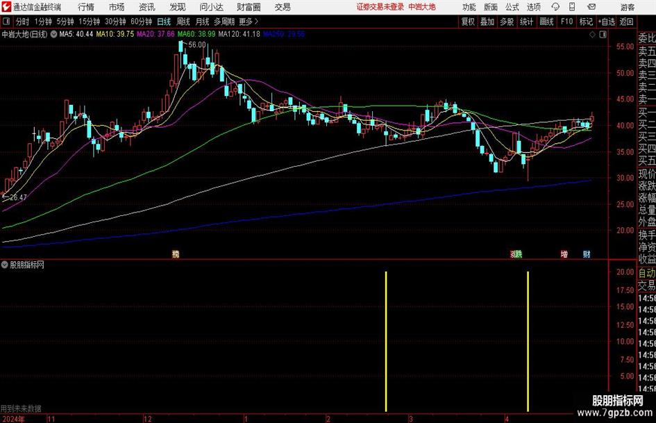
Task: Open the 选项 menu
Action: 533,7
